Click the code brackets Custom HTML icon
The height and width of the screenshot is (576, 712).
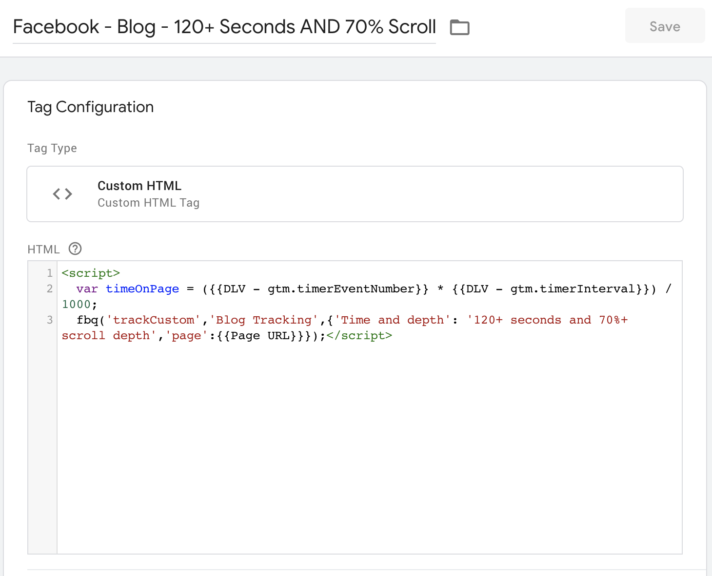62,194
